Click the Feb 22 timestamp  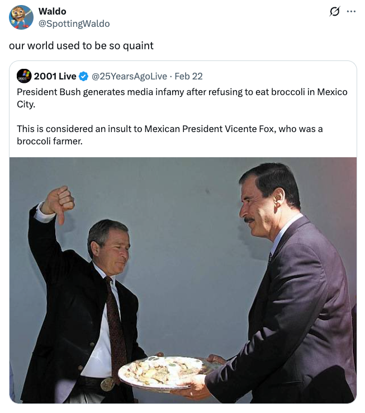[188, 76]
